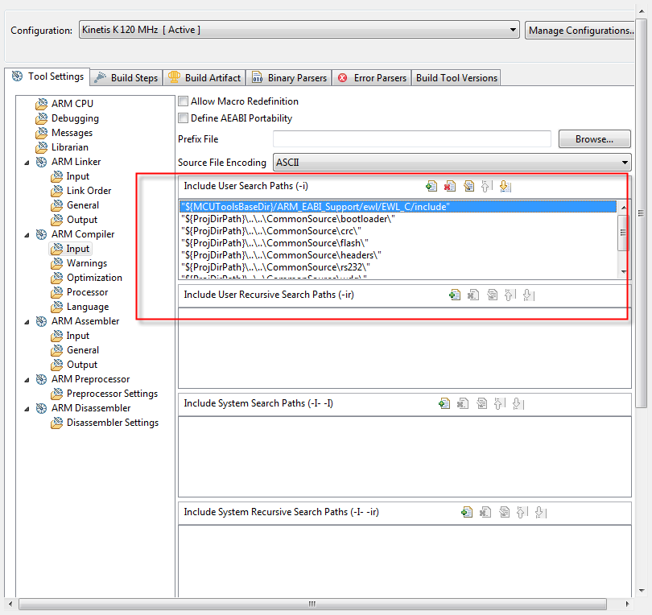The image size is (652, 615).
Task: Select the CommonSource\crc\ path entry
Action: click(x=398, y=231)
